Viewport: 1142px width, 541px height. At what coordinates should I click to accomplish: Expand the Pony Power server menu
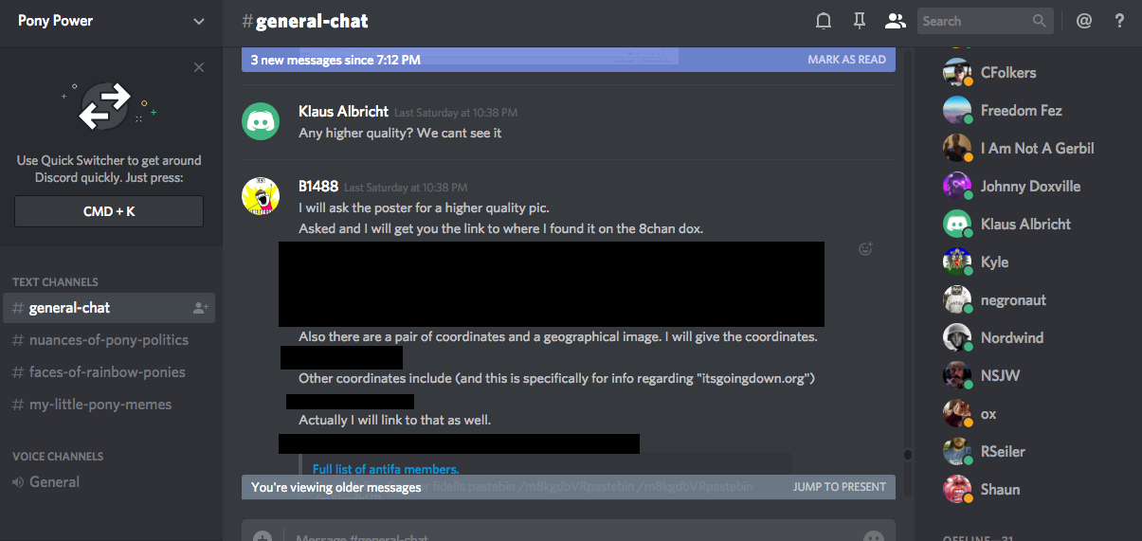pyautogui.click(x=198, y=21)
